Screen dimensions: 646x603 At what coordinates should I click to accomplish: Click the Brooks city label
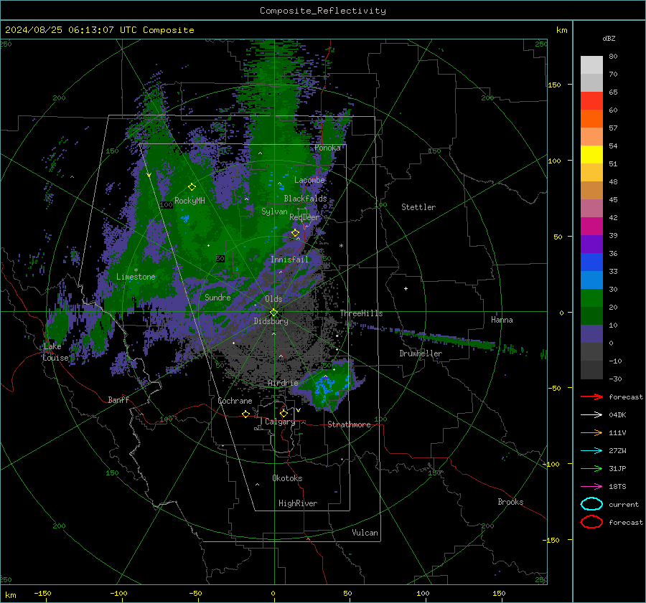pos(510,502)
